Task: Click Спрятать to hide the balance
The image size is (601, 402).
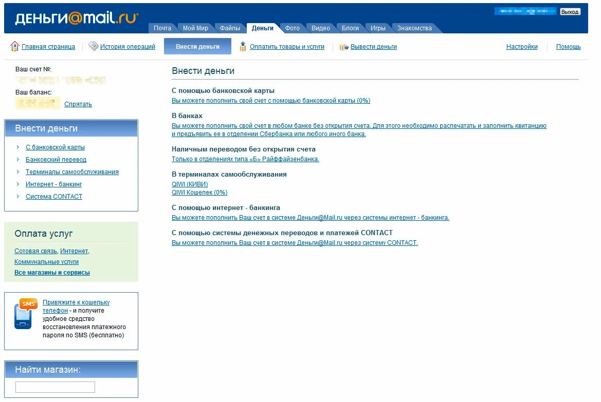Action: click(78, 104)
